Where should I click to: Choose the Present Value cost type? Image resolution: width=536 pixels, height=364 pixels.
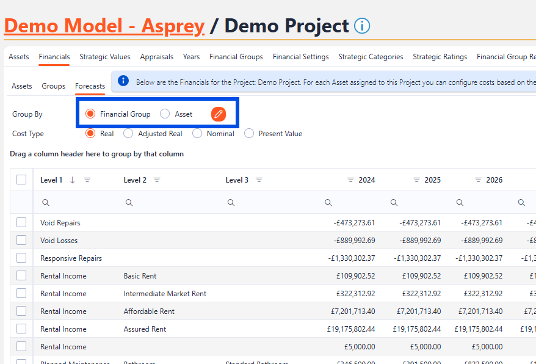[249, 134]
